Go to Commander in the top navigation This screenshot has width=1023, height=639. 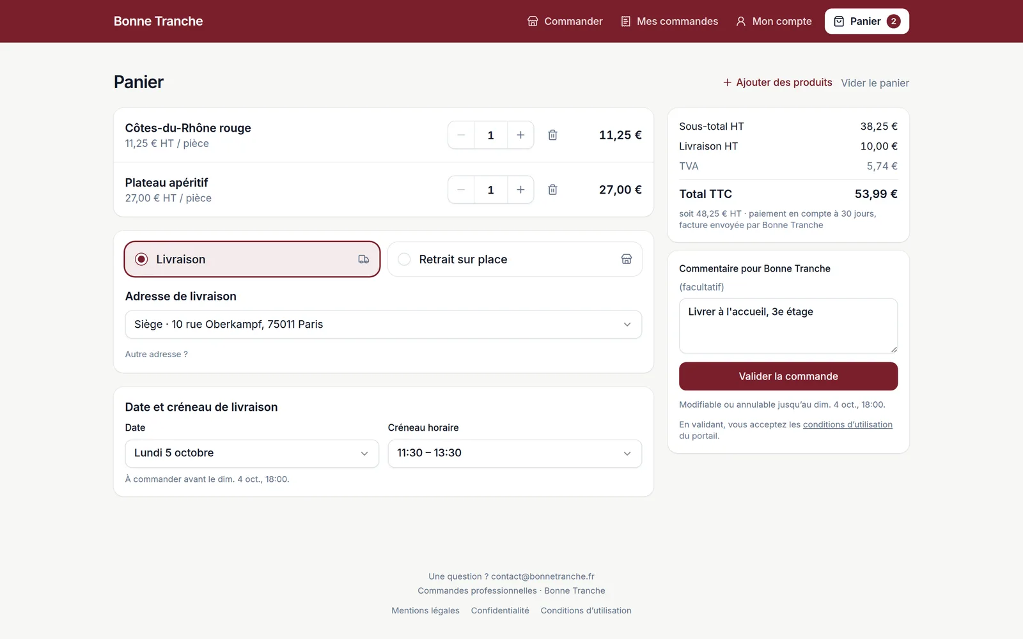[565, 21]
